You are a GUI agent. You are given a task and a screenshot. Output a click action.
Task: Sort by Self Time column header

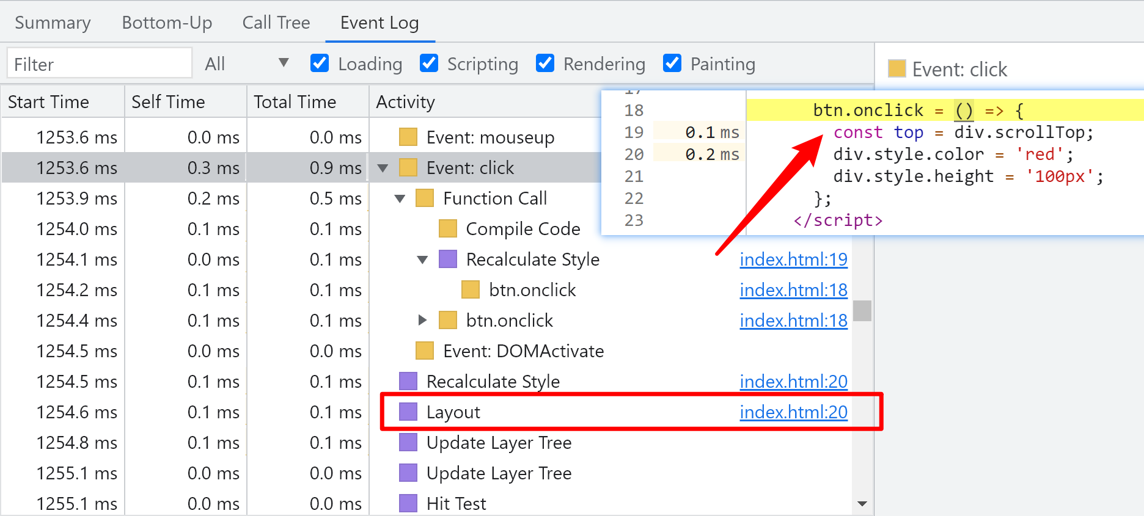(186, 101)
